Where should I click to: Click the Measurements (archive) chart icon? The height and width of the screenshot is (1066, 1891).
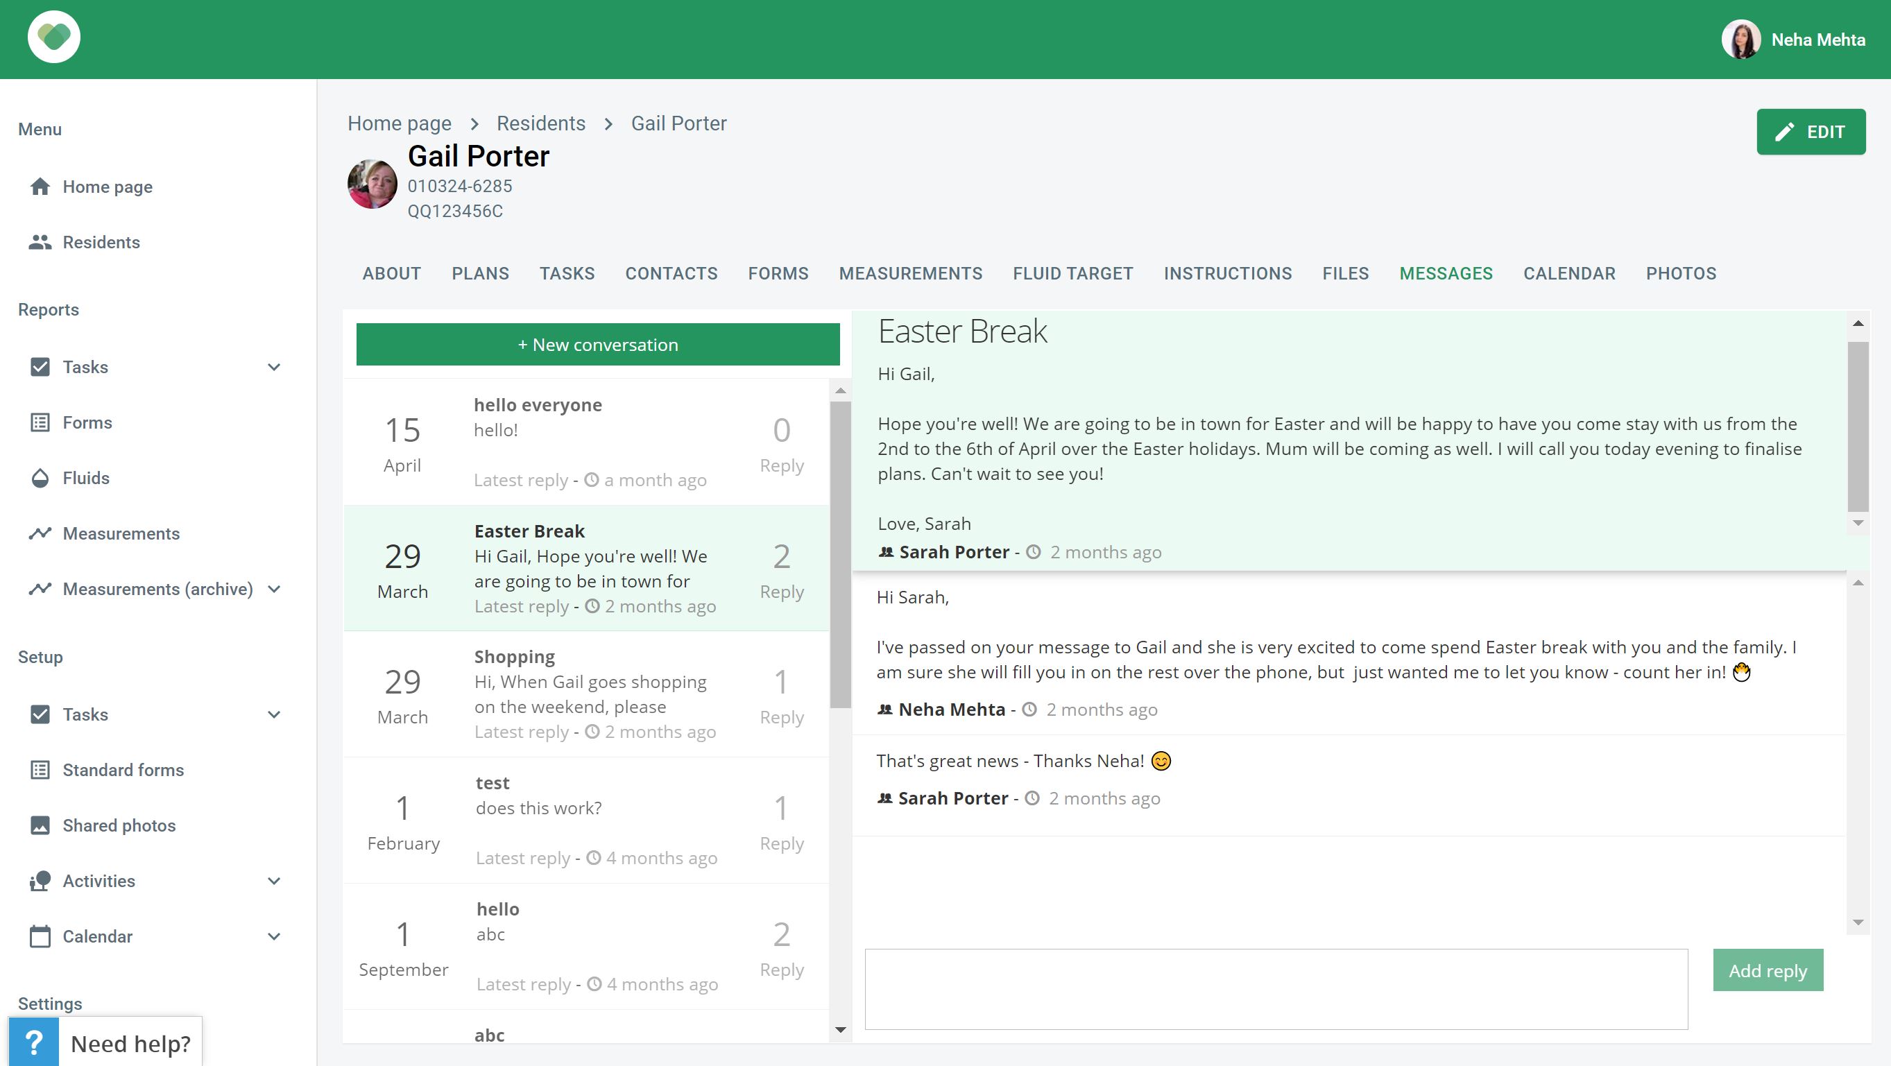pyautogui.click(x=40, y=590)
